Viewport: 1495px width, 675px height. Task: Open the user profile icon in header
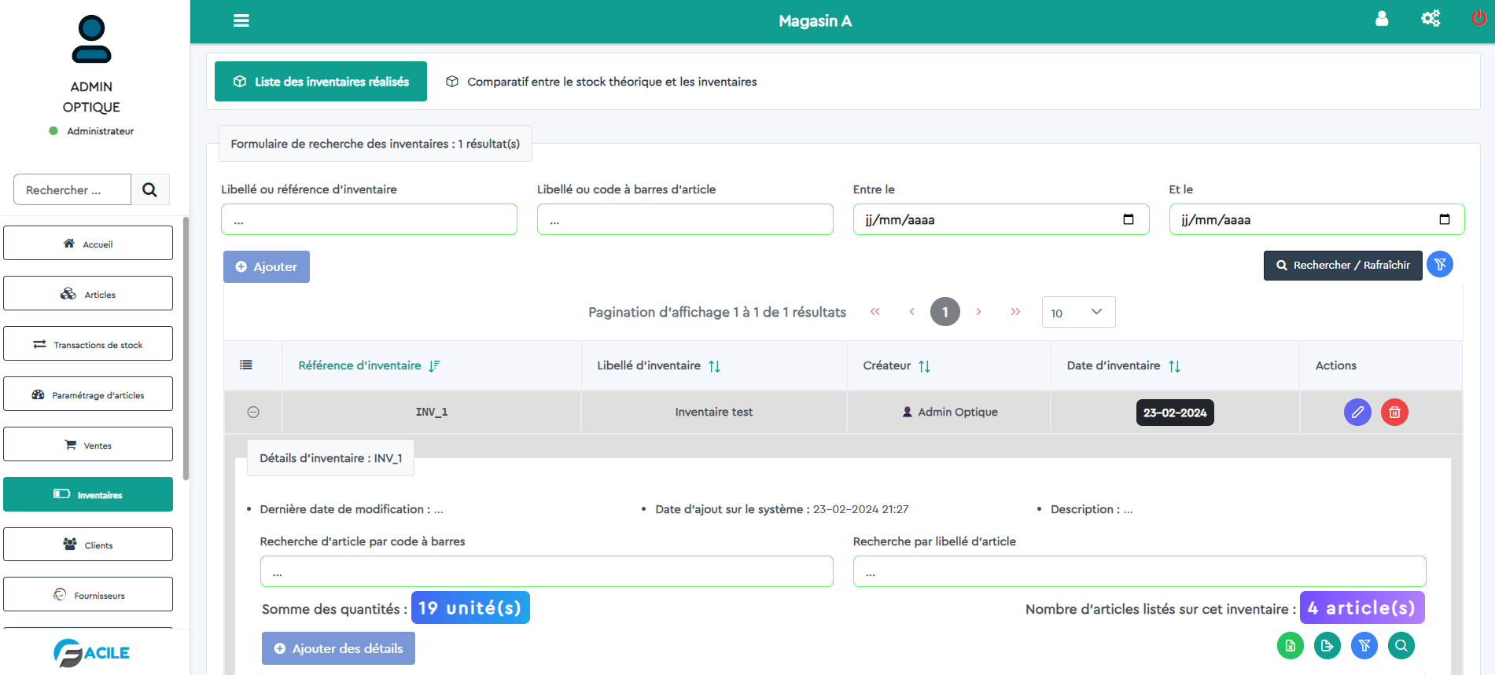pos(1382,19)
